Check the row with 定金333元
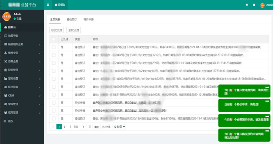Image resolution: width=273 pixels, height=144 pixels. pyautogui.click(x=53, y=87)
